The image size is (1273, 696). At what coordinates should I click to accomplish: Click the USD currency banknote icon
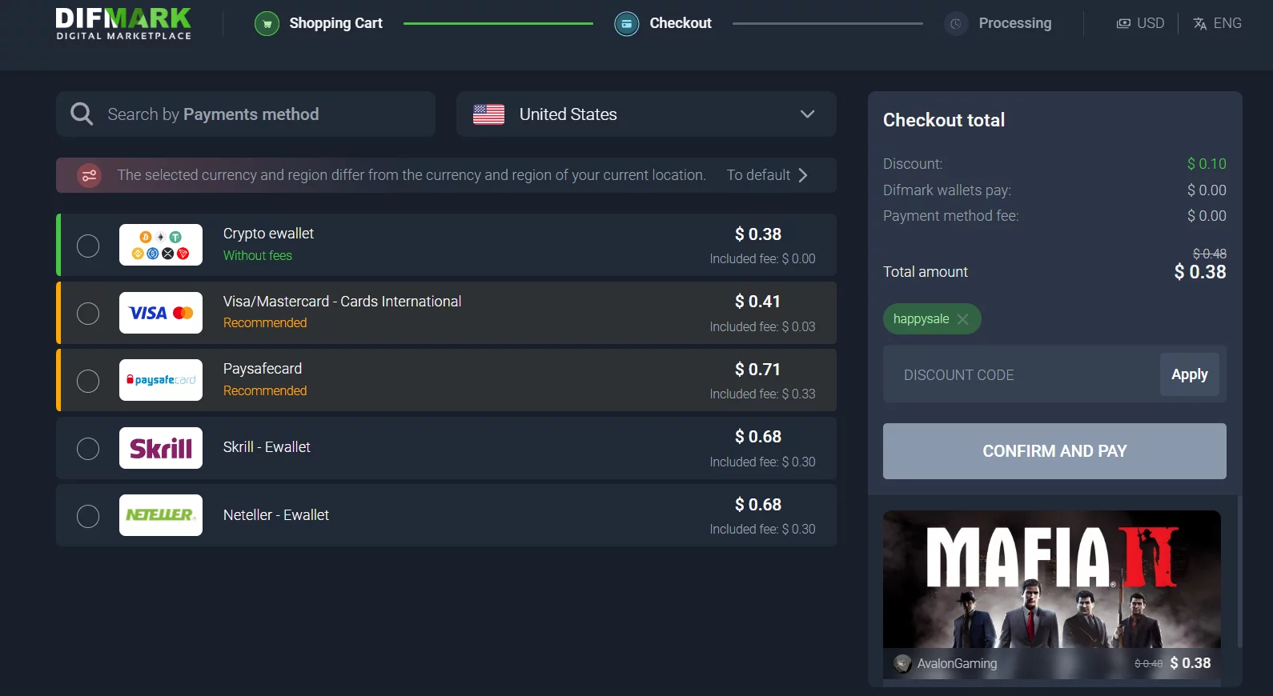point(1123,23)
